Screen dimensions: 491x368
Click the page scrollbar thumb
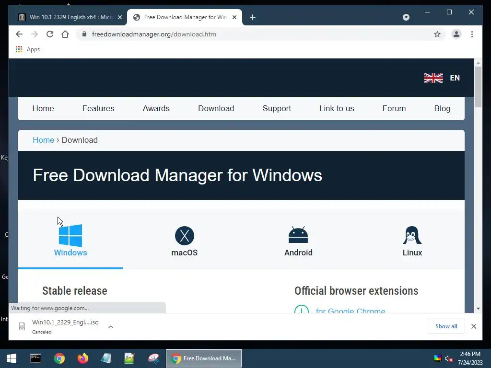(x=478, y=87)
